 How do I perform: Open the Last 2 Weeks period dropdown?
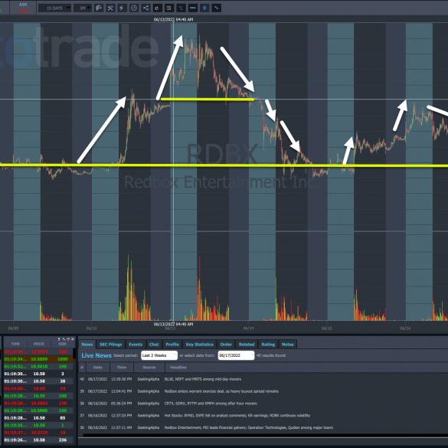159,355
